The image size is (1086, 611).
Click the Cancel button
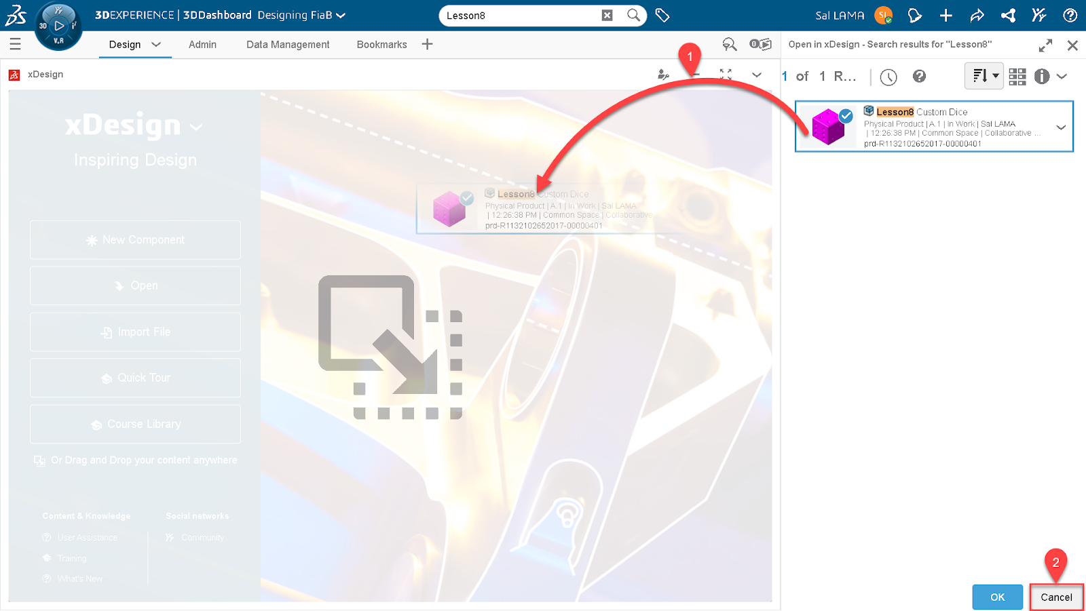pyautogui.click(x=1056, y=597)
